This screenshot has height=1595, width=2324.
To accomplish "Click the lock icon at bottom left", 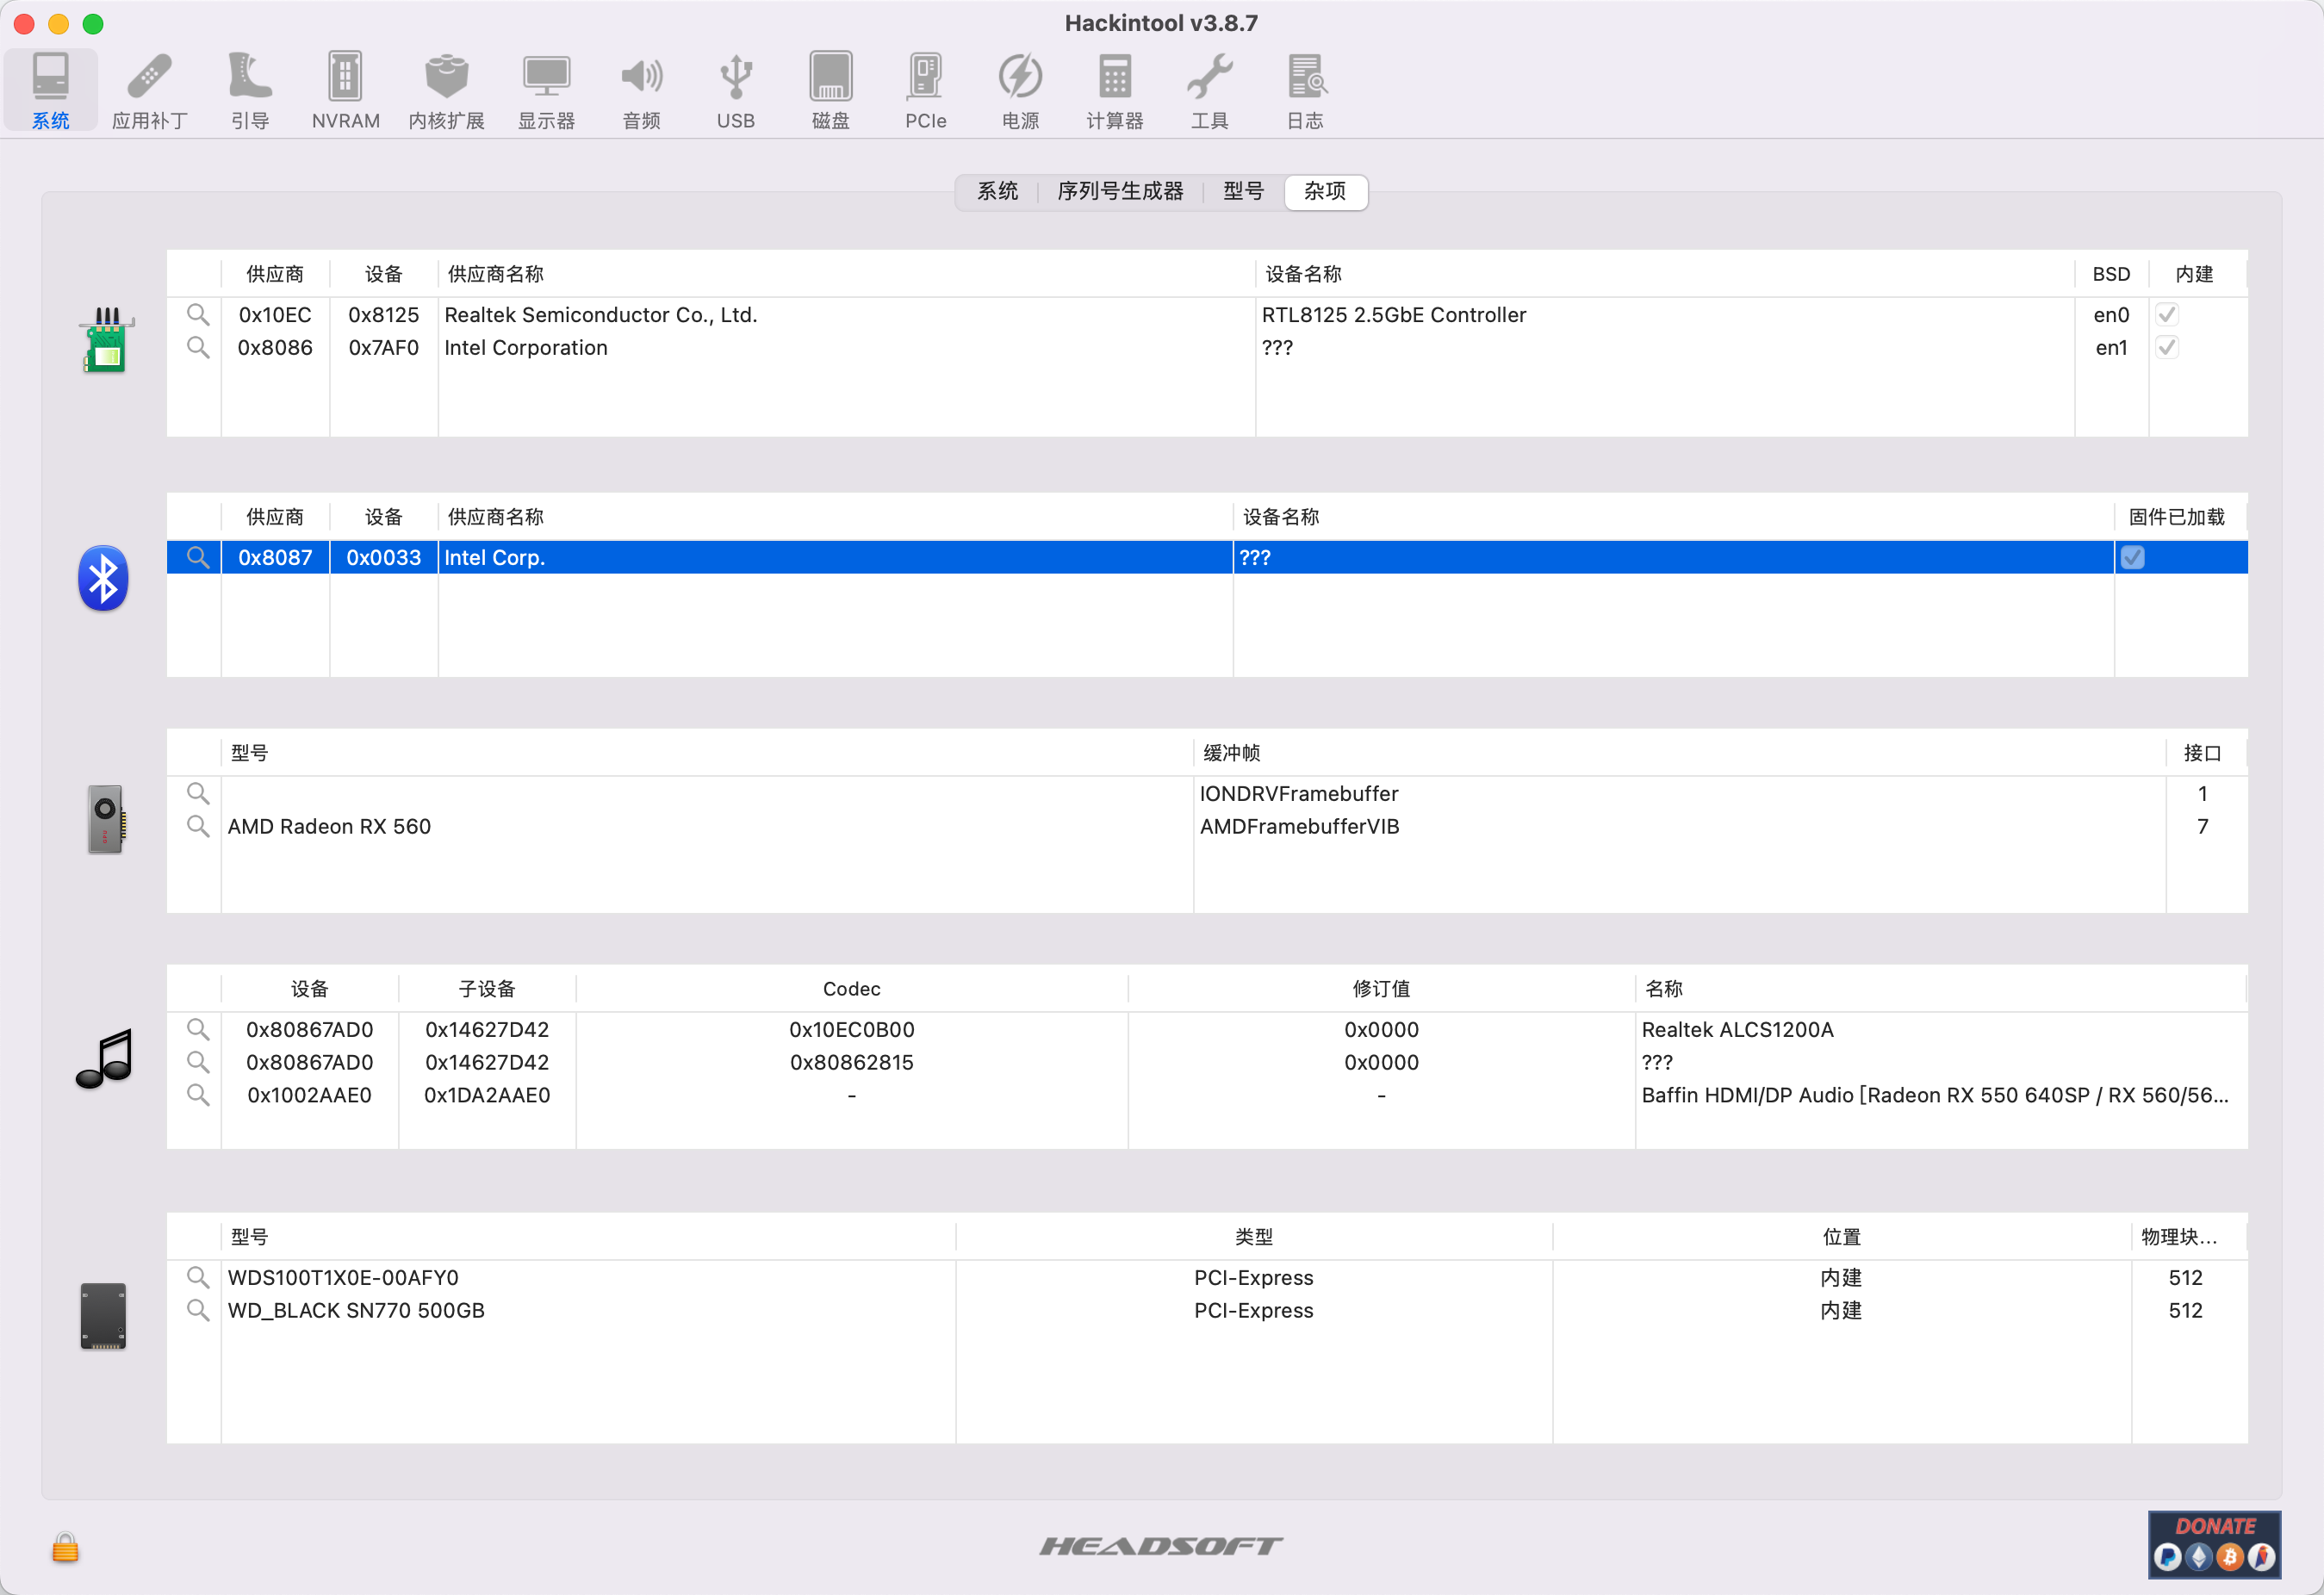I will pyautogui.click(x=65, y=1547).
